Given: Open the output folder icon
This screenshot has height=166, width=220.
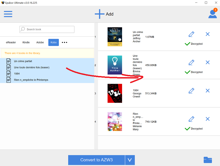Looking at the screenshot, I should click(208, 160).
